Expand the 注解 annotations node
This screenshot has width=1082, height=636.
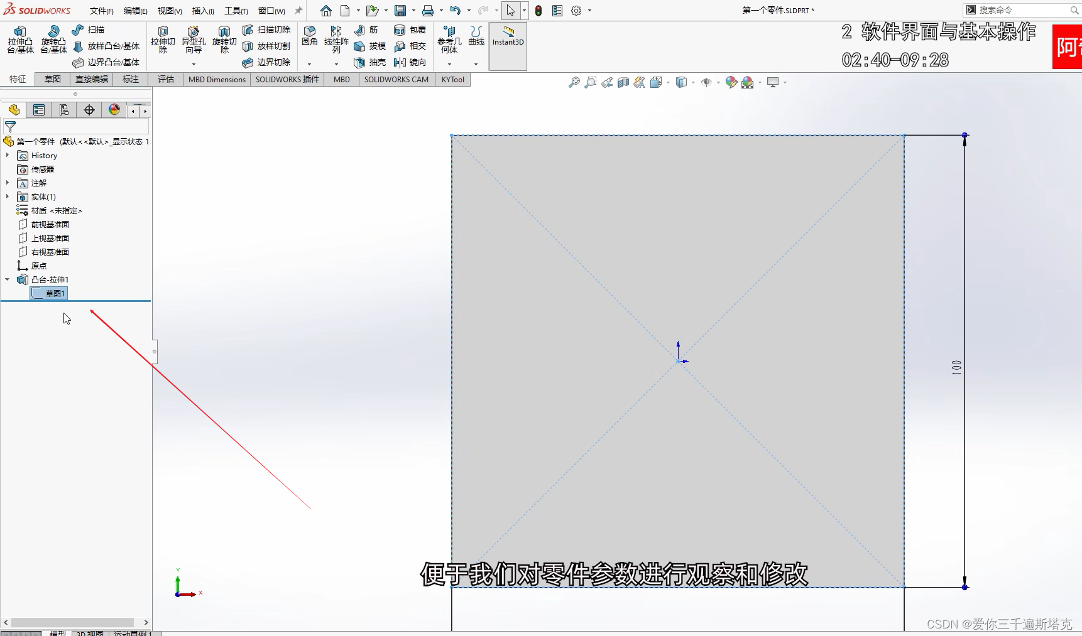(8, 183)
